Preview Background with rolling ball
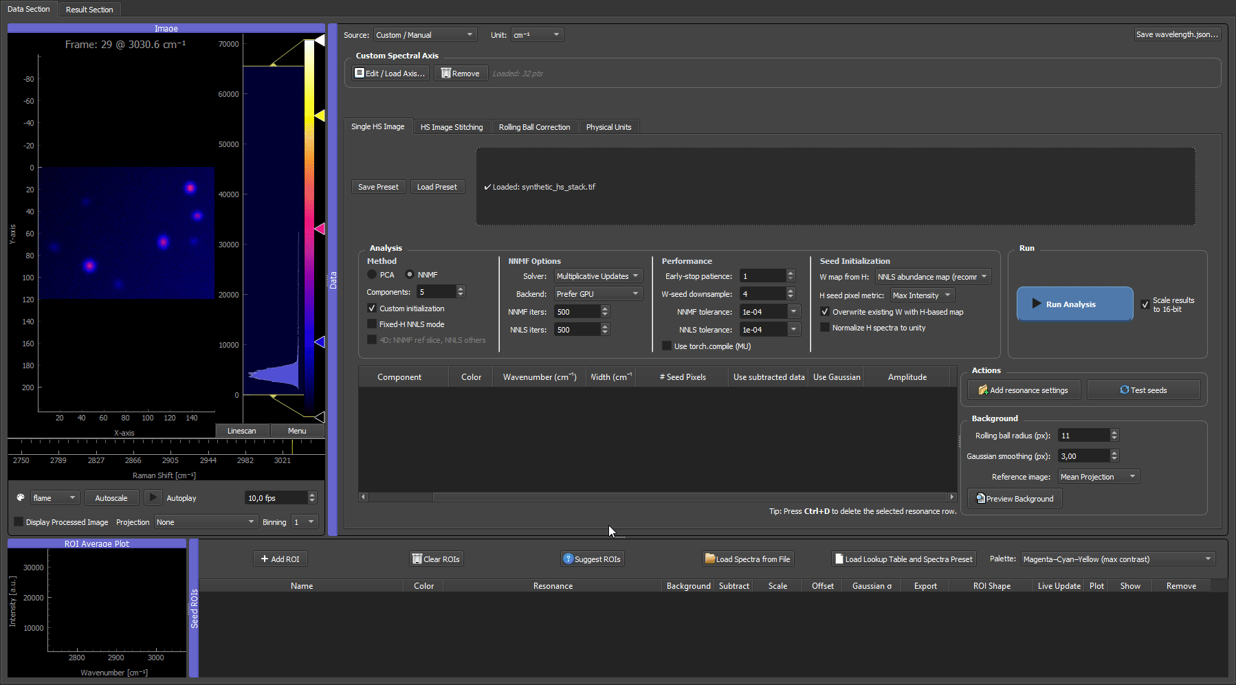 coord(1015,499)
